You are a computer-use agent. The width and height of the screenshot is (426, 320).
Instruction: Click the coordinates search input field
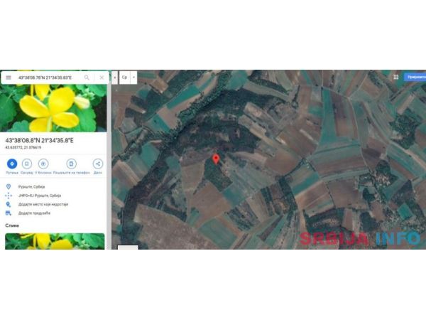pyautogui.click(x=46, y=77)
